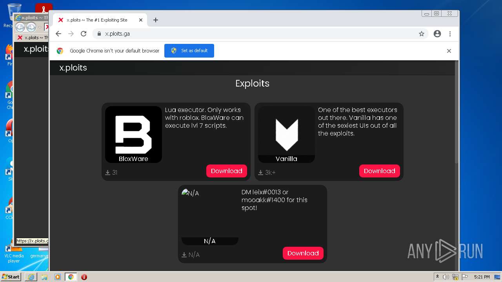Viewport: 502px width, 282px height.
Task: Click Chrome icon in the taskbar
Action: 71,277
